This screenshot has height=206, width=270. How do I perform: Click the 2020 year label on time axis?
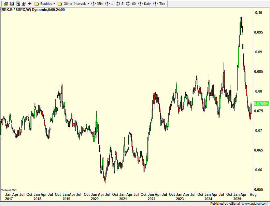click(95, 199)
